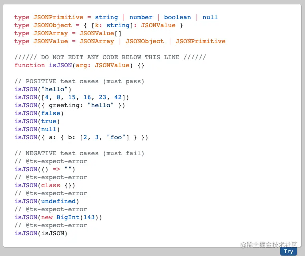
Task: Click JSONValue in the 'type JSONValue =' declaration
Action: pyautogui.click(x=50, y=41)
